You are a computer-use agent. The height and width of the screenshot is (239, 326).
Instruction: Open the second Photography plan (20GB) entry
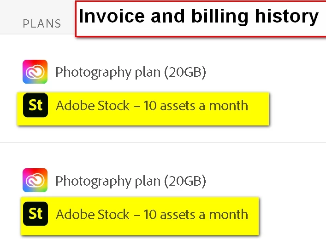point(130,181)
